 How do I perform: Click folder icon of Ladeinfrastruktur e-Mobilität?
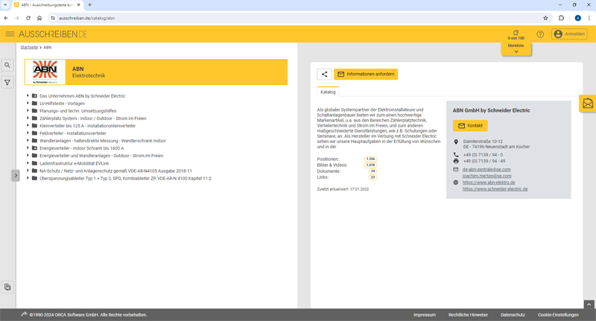tap(34, 163)
